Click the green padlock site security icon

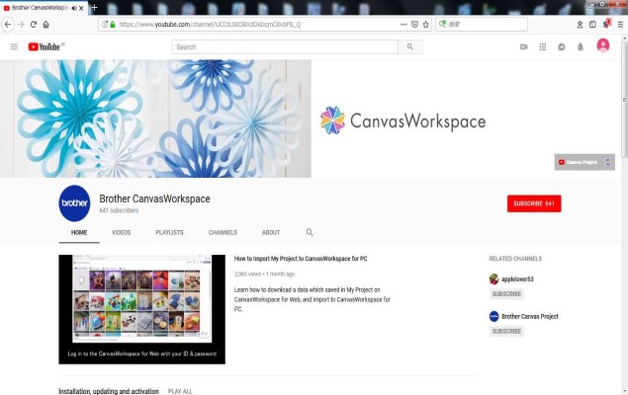click(x=113, y=25)
